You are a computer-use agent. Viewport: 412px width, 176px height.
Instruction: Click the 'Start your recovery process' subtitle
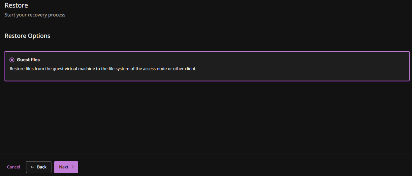35,15
